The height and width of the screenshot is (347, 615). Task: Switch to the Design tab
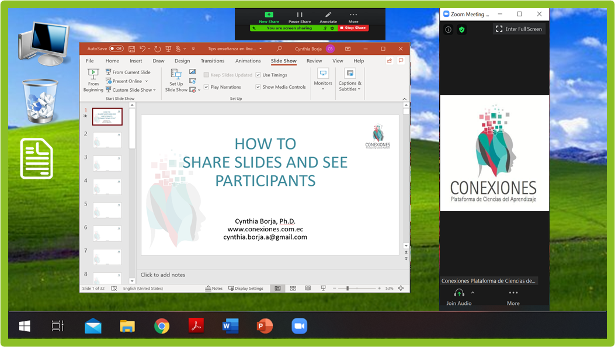182,61
